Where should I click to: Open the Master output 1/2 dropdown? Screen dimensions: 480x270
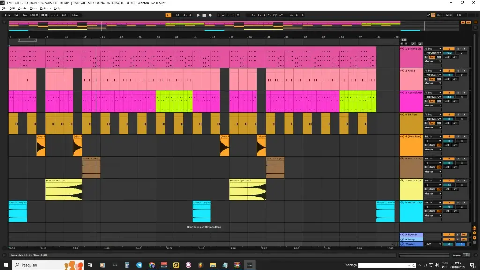[x=433, y=244]
